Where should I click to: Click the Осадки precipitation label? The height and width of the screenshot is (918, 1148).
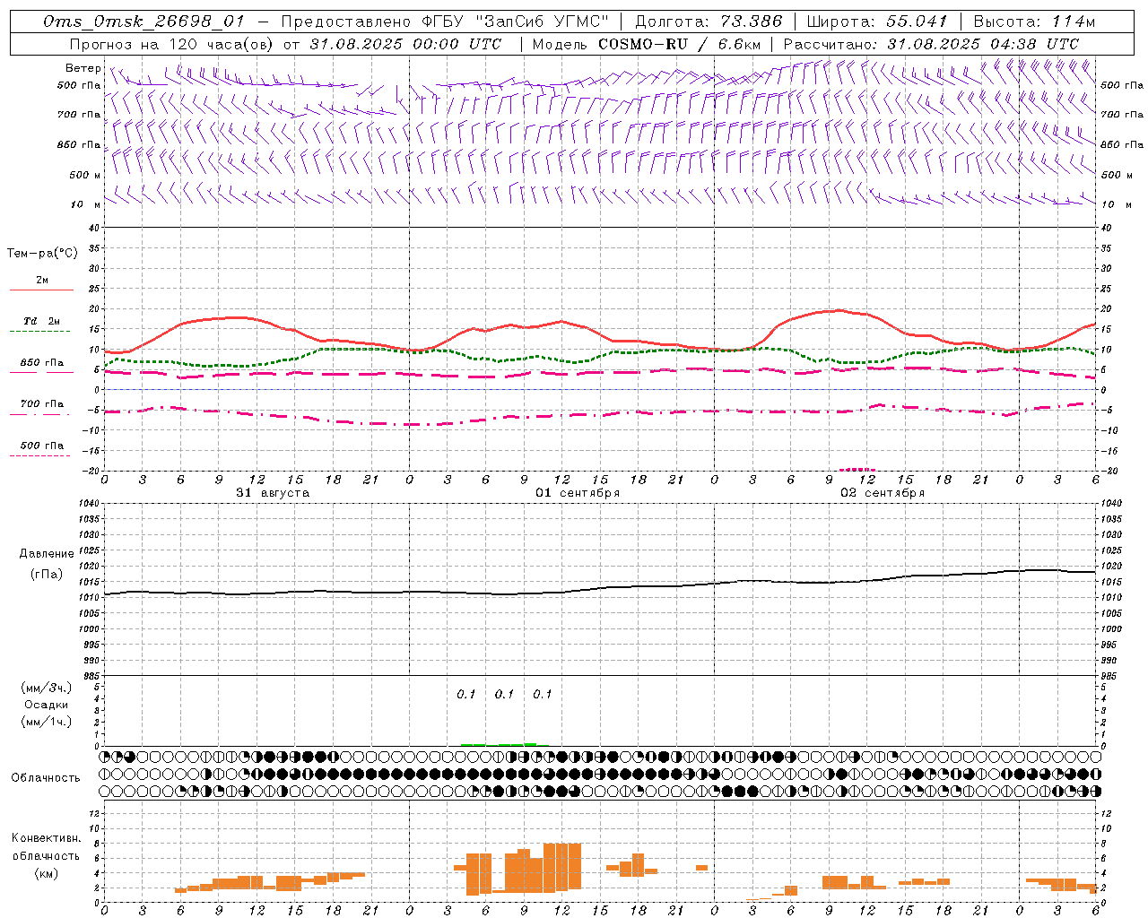click(x=47, y=705)
